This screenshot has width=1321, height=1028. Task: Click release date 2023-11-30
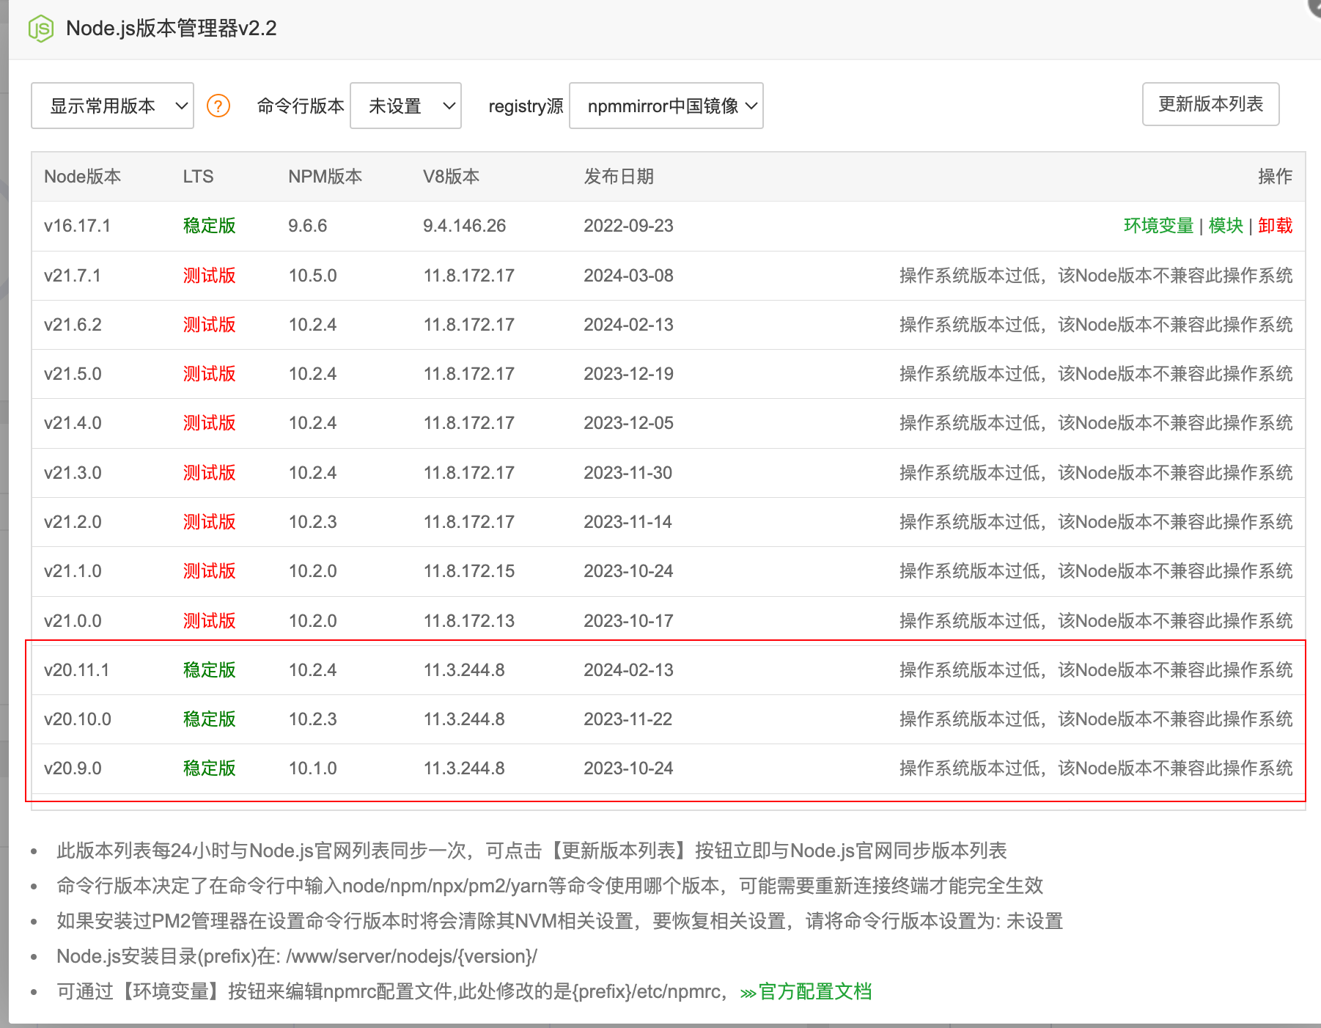(x=628, y=473)
